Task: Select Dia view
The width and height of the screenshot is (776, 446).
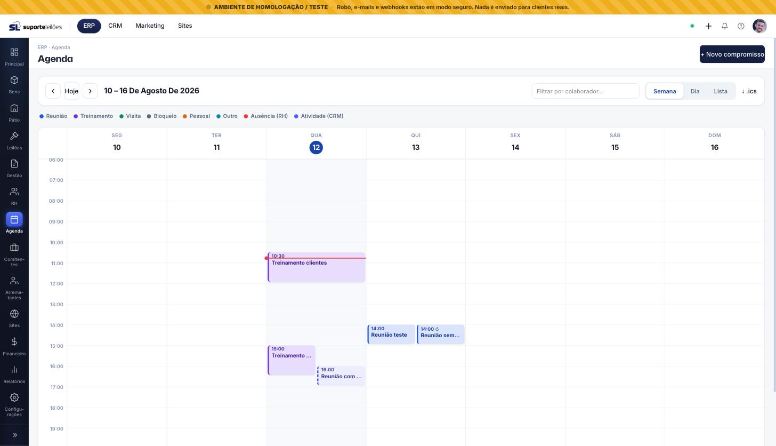Action: click(x=695, y=91)
